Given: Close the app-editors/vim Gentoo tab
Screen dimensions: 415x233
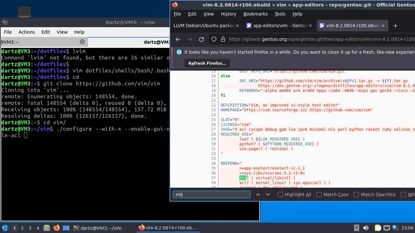Looking at the screenshot, I should coord(310,26).
